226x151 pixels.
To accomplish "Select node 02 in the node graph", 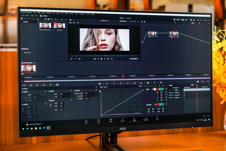I will (174, 34).
